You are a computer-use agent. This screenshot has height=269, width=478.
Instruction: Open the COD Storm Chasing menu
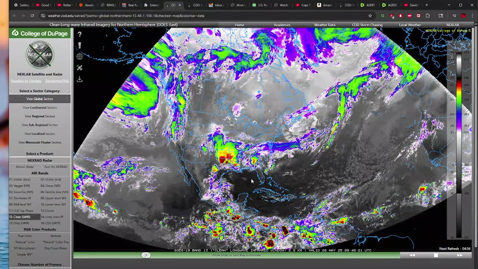367,25
